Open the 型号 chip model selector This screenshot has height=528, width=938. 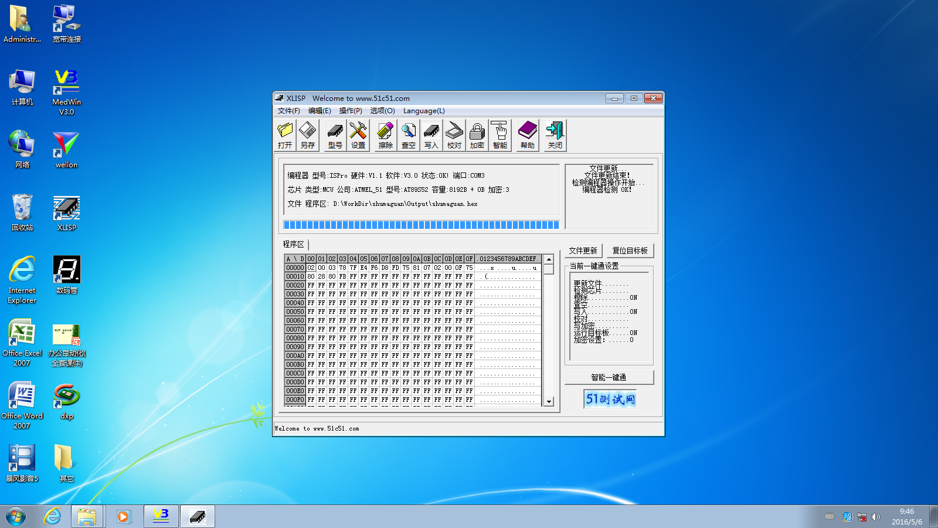335,136
